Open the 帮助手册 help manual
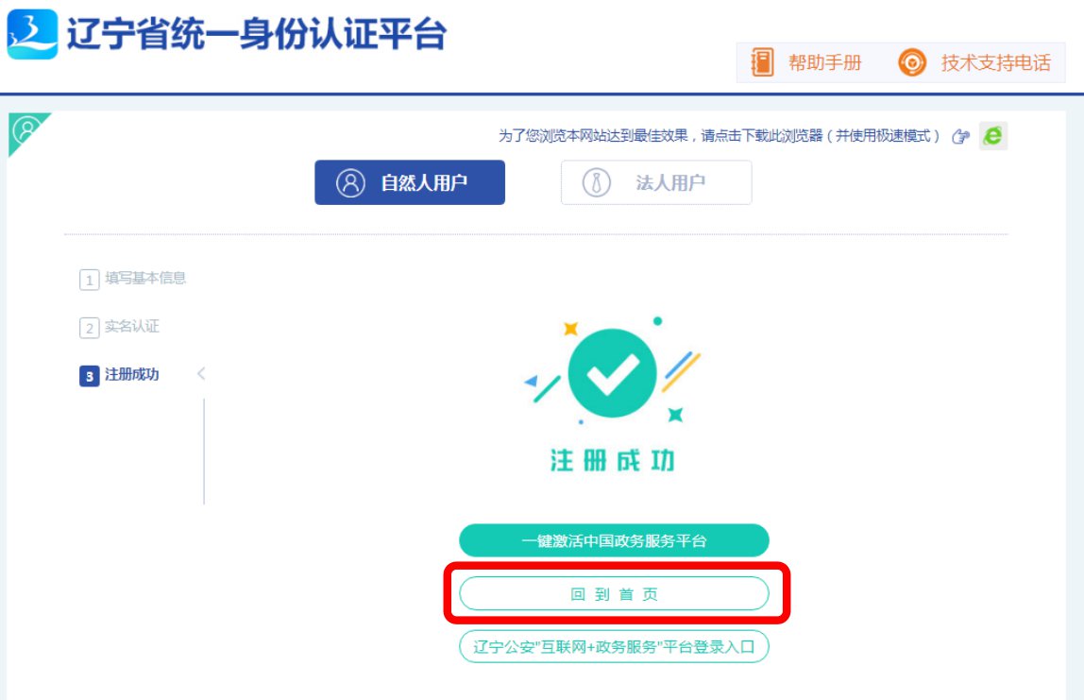This screenshot has height=700, width=1084. point(824,63)
